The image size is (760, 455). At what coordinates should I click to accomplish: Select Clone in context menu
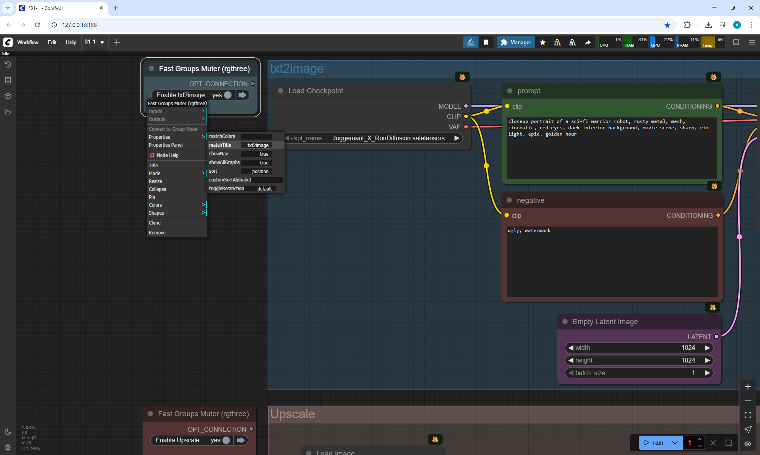(x=155, y=223)
